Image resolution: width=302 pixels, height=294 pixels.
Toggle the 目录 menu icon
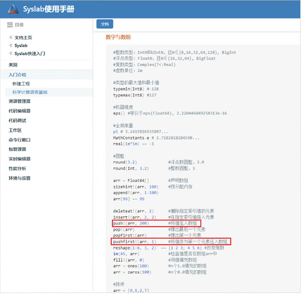point(10,25)
